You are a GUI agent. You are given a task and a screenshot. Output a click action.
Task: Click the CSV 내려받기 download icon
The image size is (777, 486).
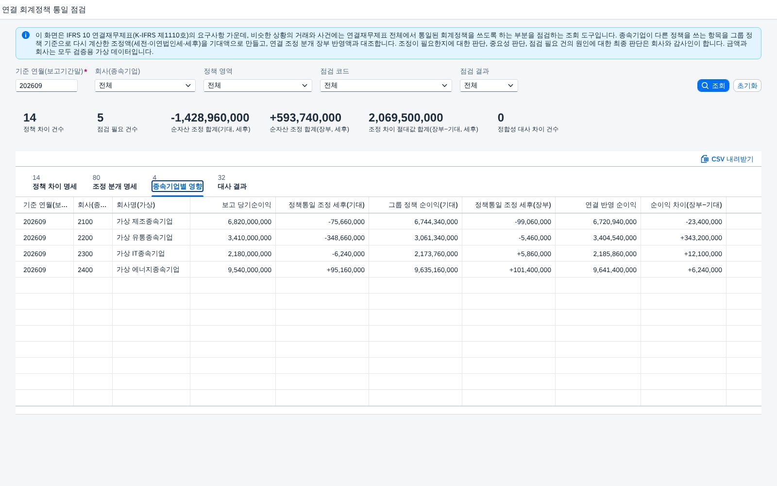(705, 159)
